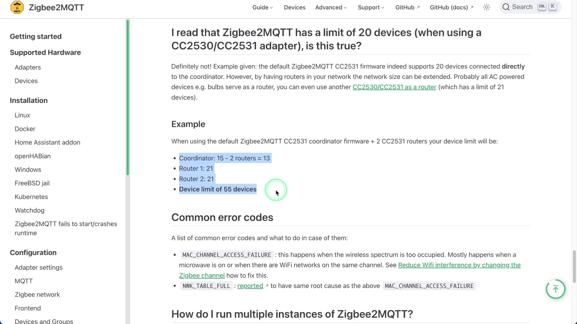Select Zigbee network under Configuration
Viewport: 577px width, 324px height.
37,295
